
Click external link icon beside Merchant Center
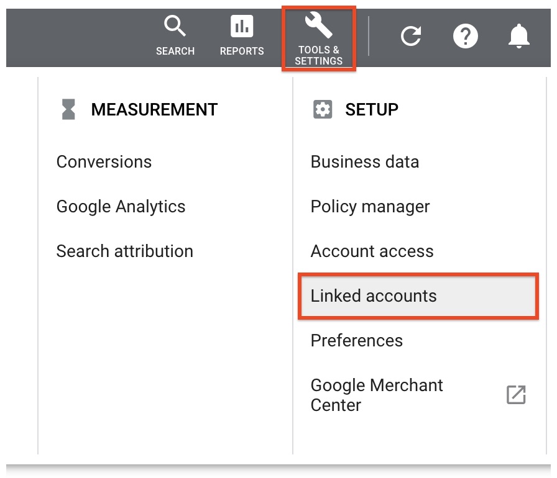click(516, 395)
